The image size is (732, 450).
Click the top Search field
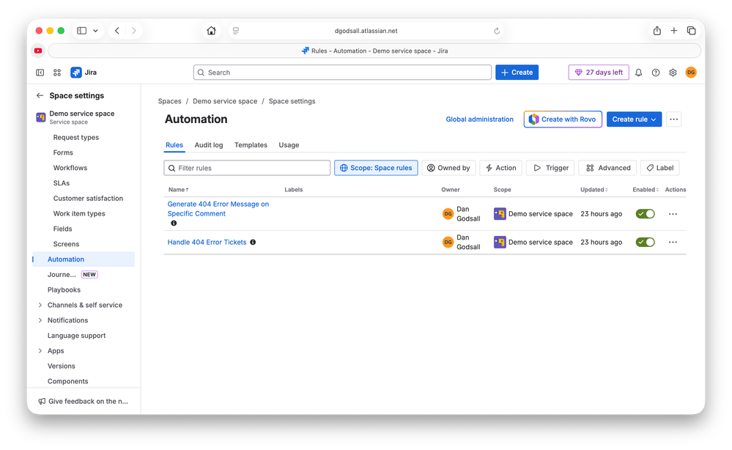pyautogui.click(x=342, y=73)
